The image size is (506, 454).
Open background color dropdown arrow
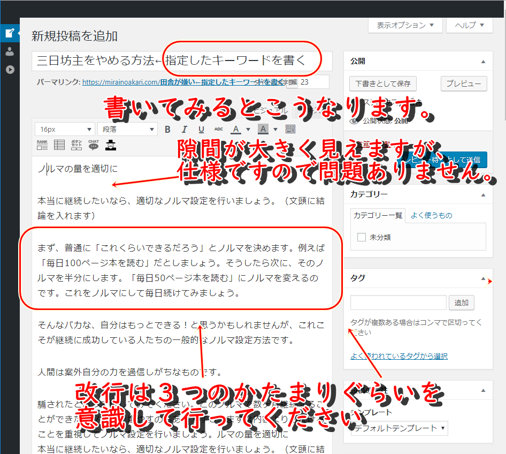point(275,130)
